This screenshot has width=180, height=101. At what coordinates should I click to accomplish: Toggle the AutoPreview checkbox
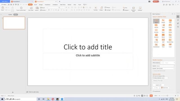click(153, 91)
